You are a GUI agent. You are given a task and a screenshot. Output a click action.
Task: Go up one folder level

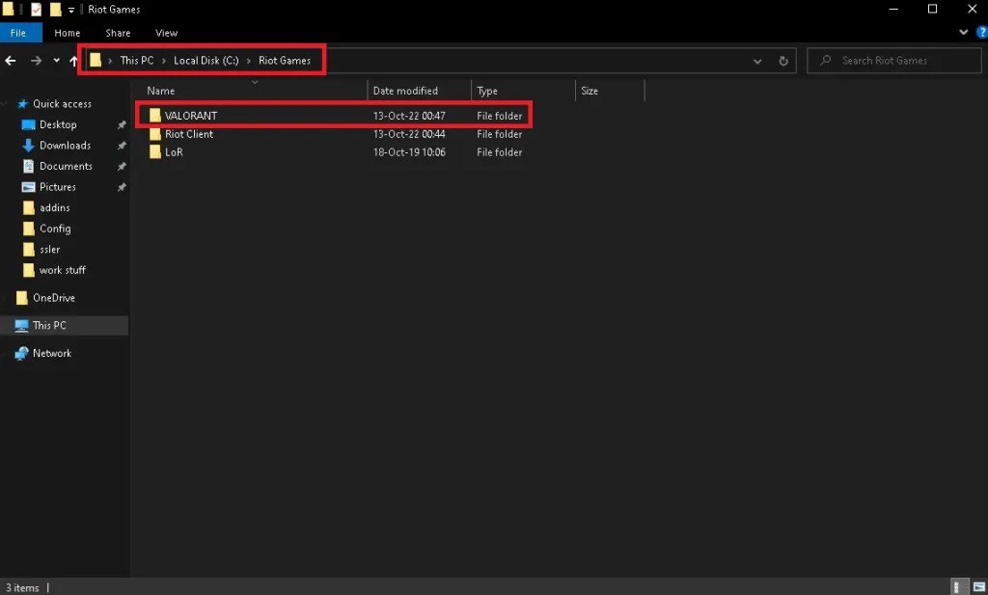click(73, 61)
